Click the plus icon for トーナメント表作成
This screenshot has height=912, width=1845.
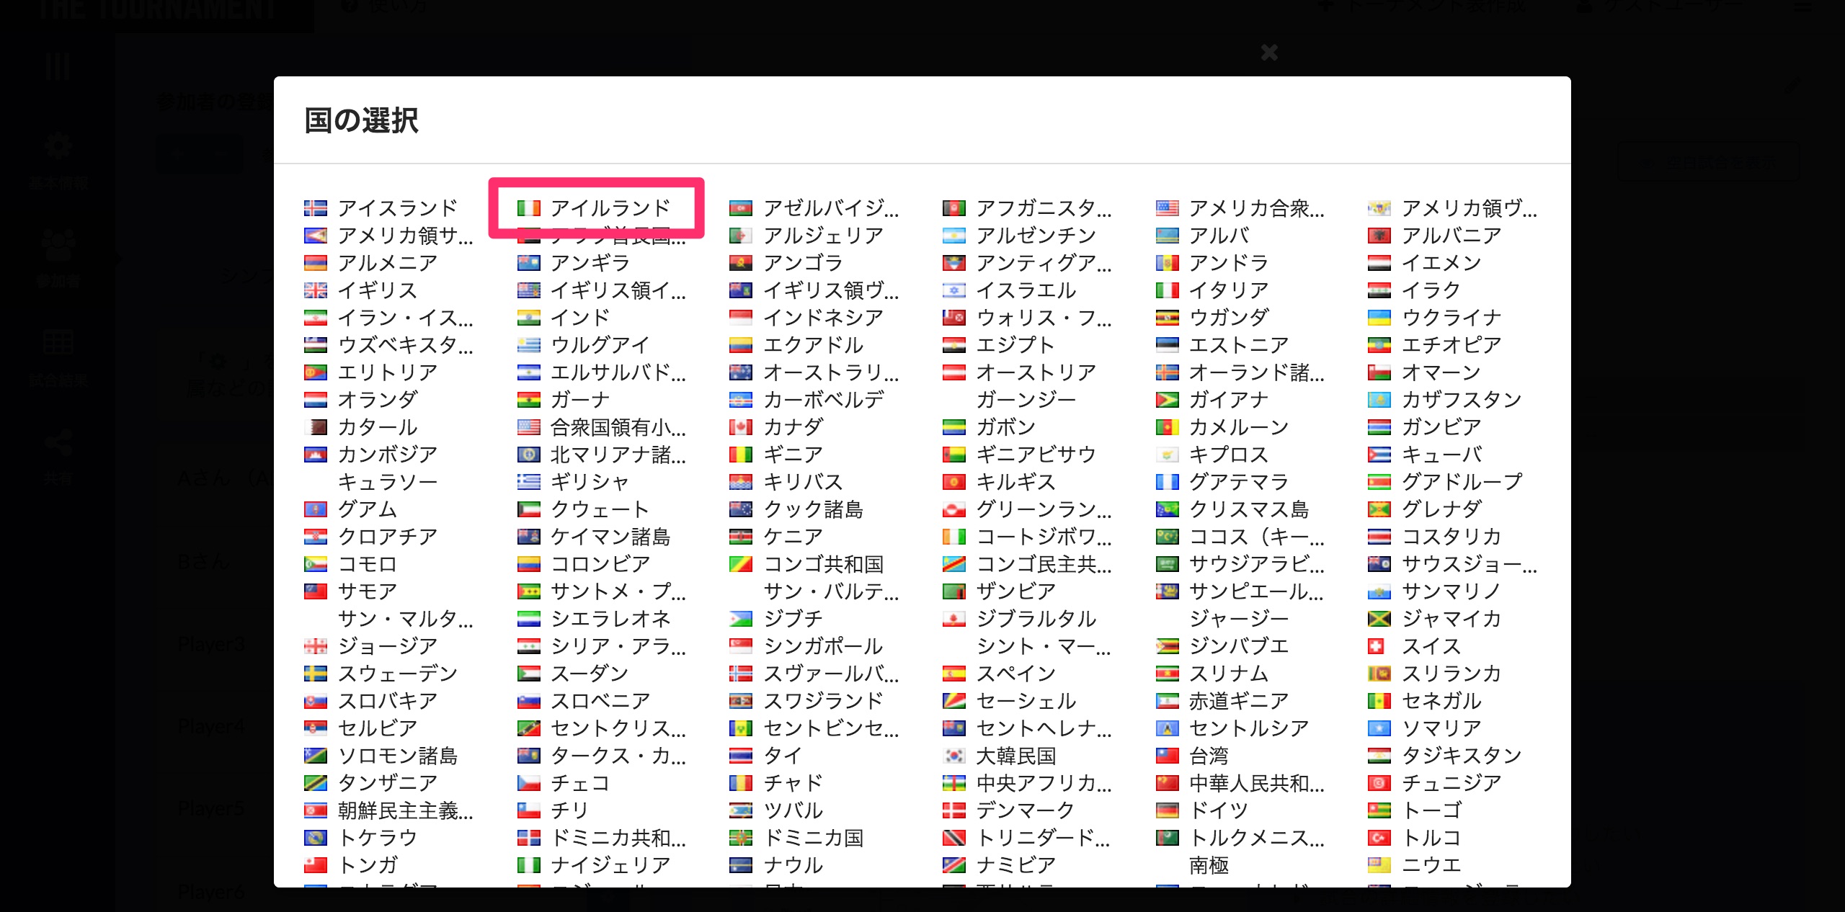pos(1326,6)
